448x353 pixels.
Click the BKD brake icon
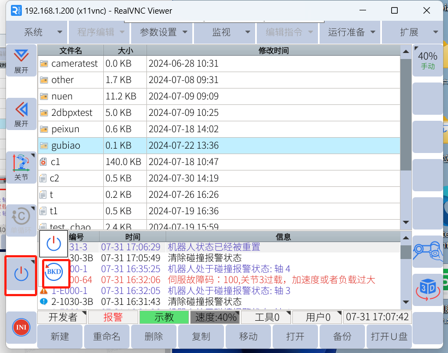click(55, 272)
